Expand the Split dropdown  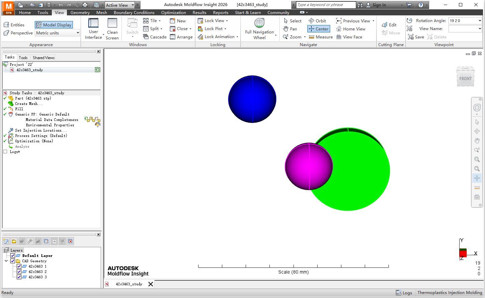point(161,29)
